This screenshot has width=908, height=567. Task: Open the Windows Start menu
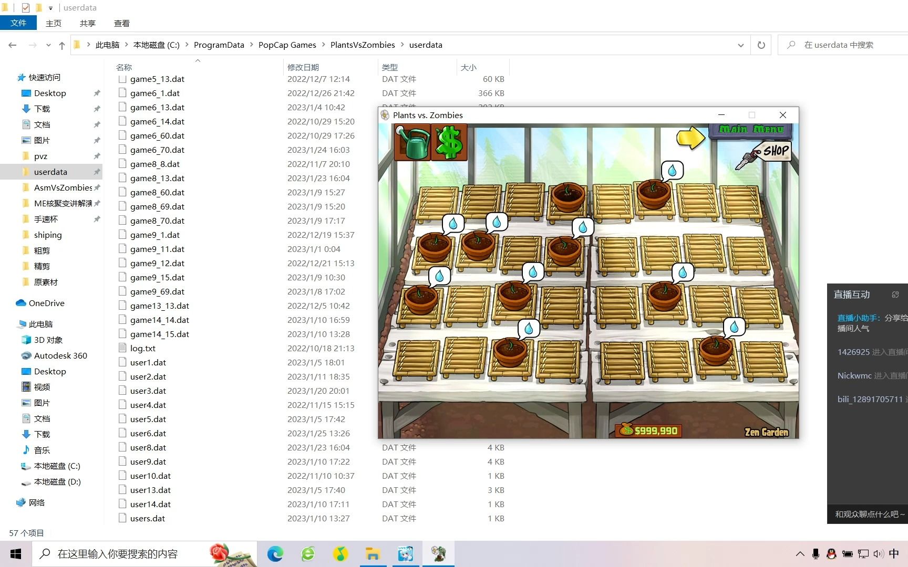(16, 554)
